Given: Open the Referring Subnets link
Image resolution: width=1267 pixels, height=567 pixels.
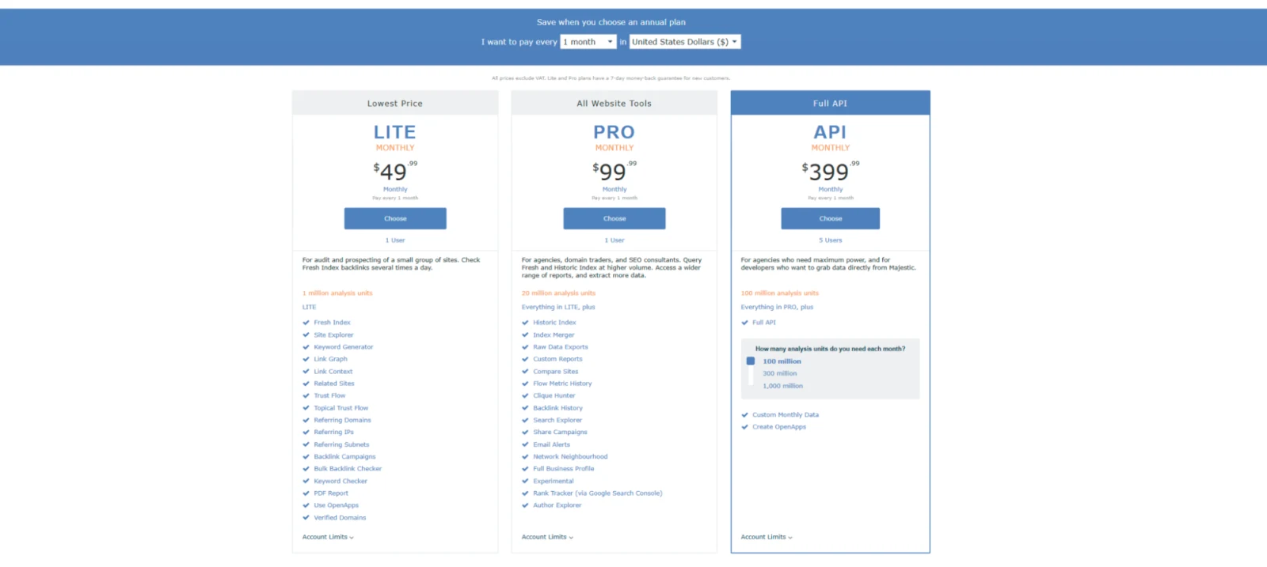Looking at the screenshot, I should (341, 444).
